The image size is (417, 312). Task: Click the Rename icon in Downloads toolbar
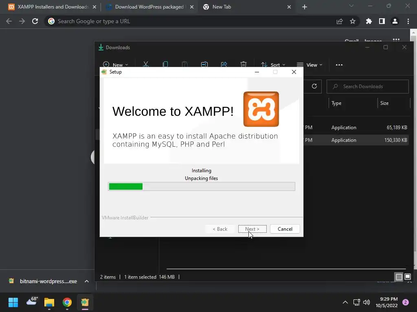click(x=204, y=65)
